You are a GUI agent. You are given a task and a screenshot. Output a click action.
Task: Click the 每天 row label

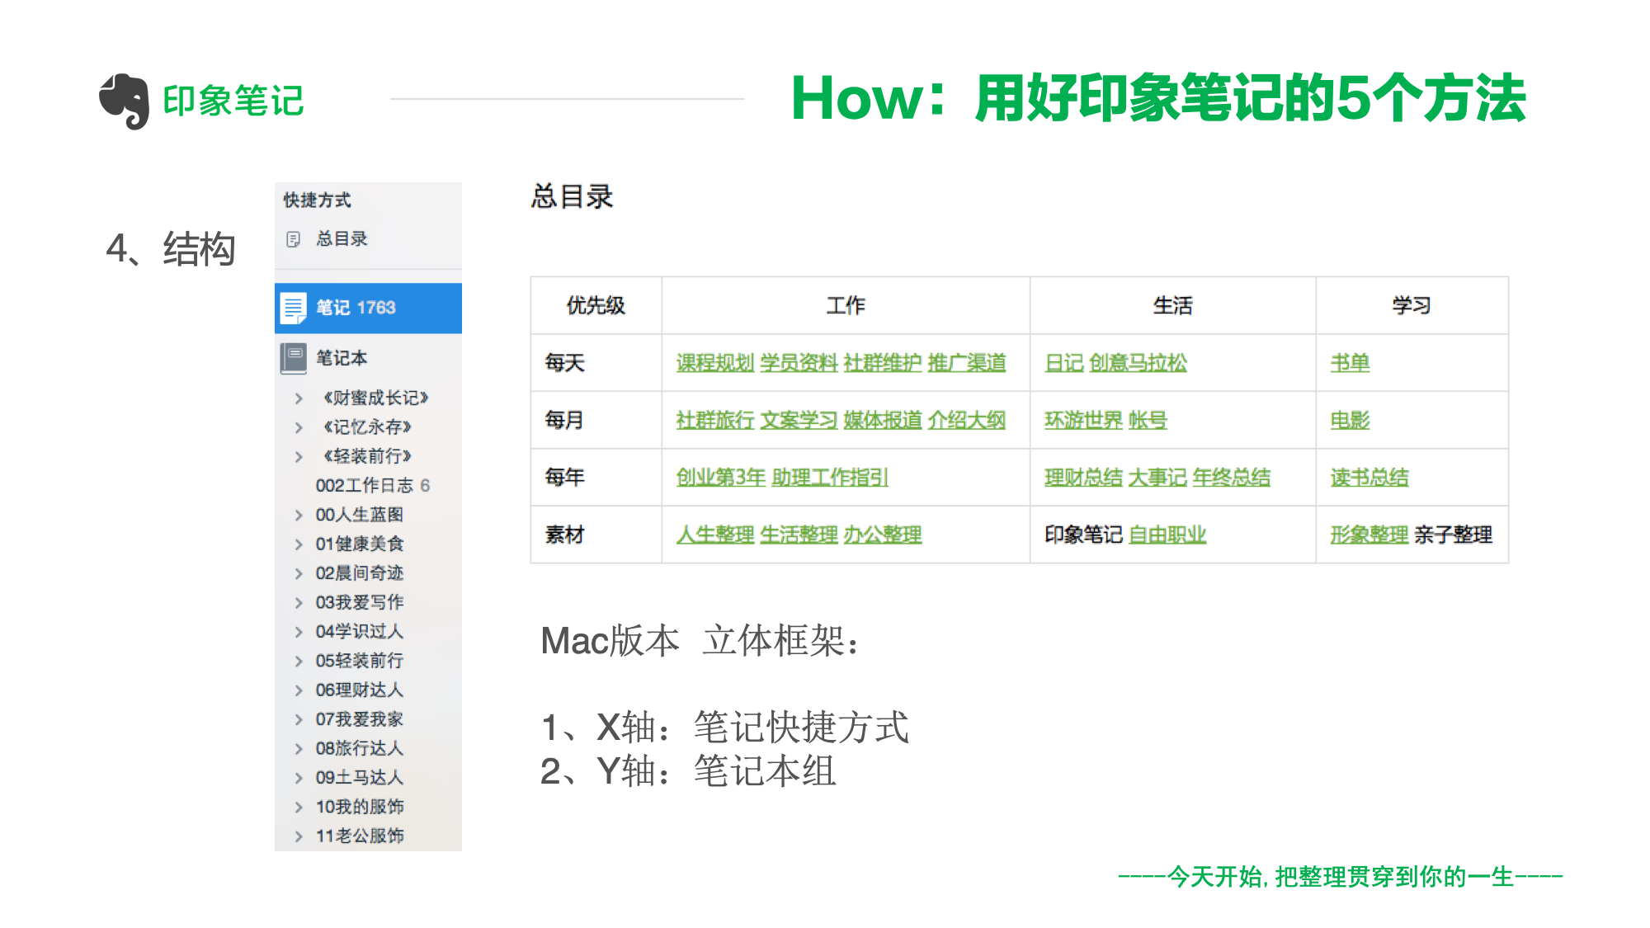tap(565, 363)
